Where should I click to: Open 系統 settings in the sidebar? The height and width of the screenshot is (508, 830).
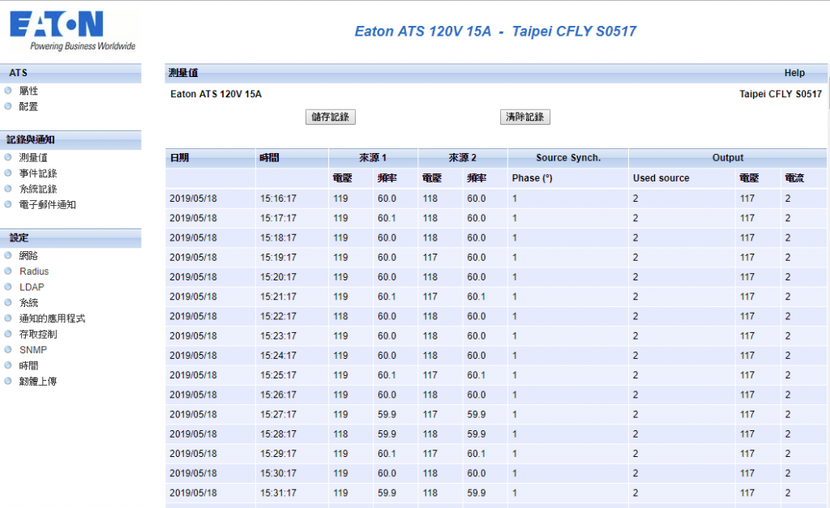28,303
